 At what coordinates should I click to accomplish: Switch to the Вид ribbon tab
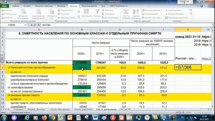tap(103, 6)
